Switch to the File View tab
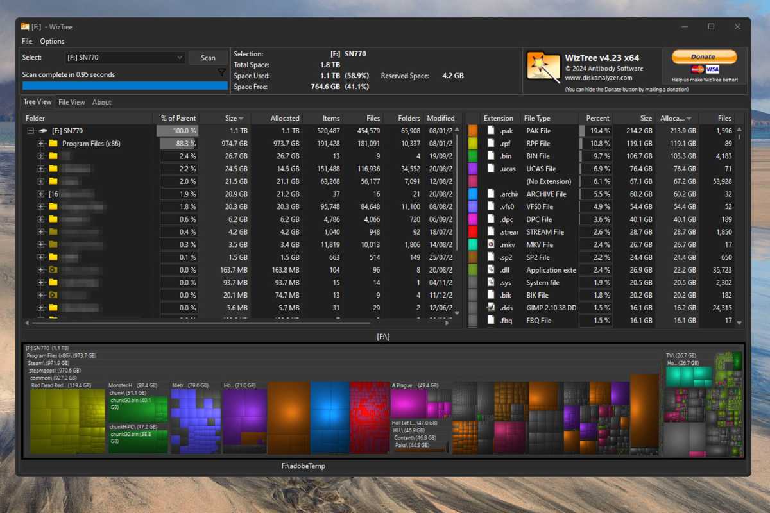 tap(71, 101)
